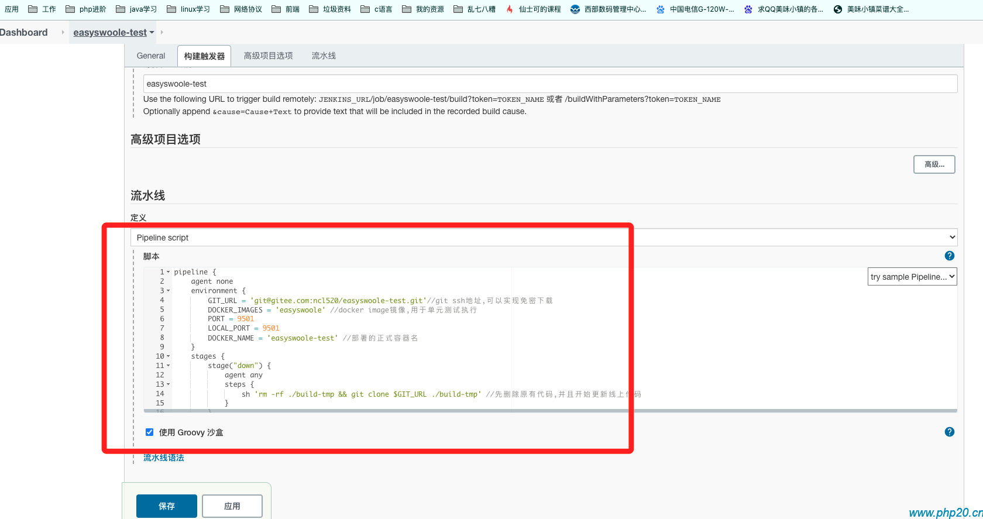The image size is (983, 519).
Task: Click GIT_URL line in script editor
Action: (380, 300)
